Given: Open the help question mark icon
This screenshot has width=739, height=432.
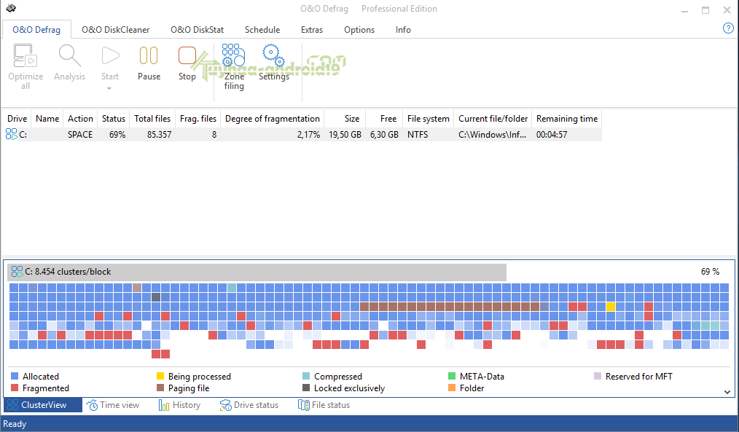Looking at the screenshot, I should [728, 28].
